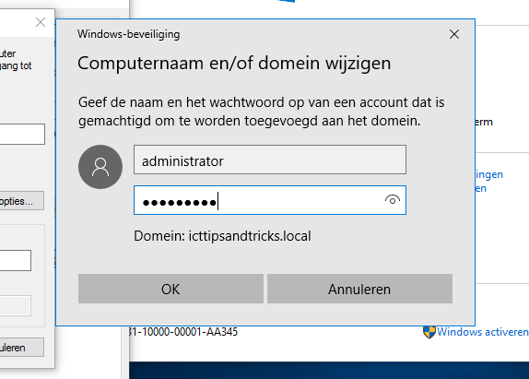Image resolution: width=529 pixels, height=379 pixels.
Task: Click the Annuleren button in security dialog
Action: point(359,289)
